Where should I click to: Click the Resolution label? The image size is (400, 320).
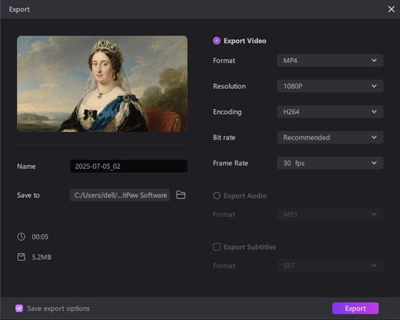[229, 86]
